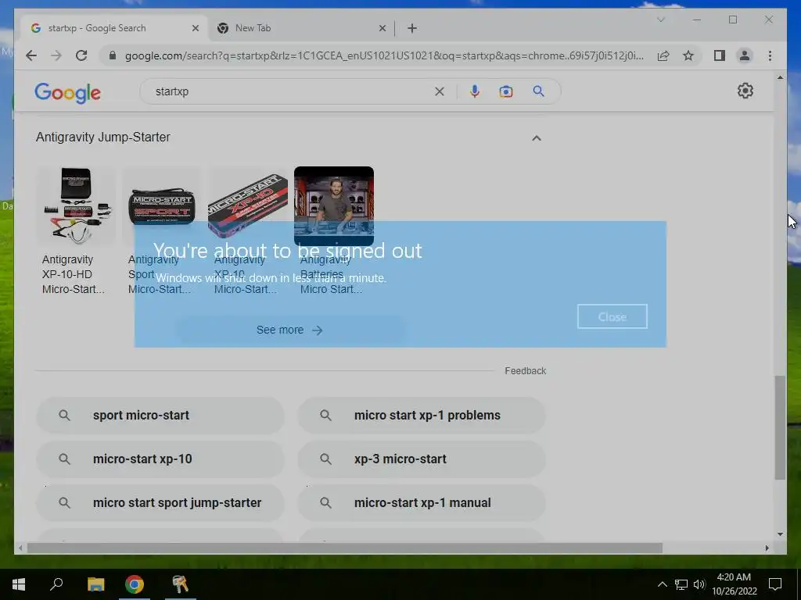
Task: Show hidden system tray icons
Action: click(x=662, y=584)
